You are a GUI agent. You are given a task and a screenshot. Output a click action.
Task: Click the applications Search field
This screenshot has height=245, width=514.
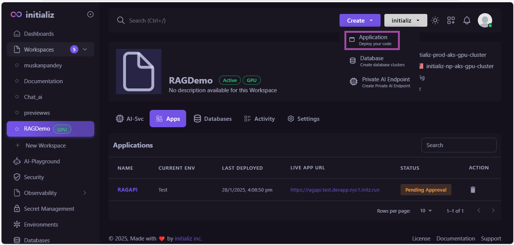(x=459, y=145)
